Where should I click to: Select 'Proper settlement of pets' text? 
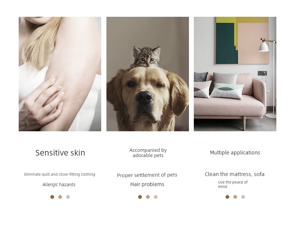pyautogui.click(x=147, y=175)
